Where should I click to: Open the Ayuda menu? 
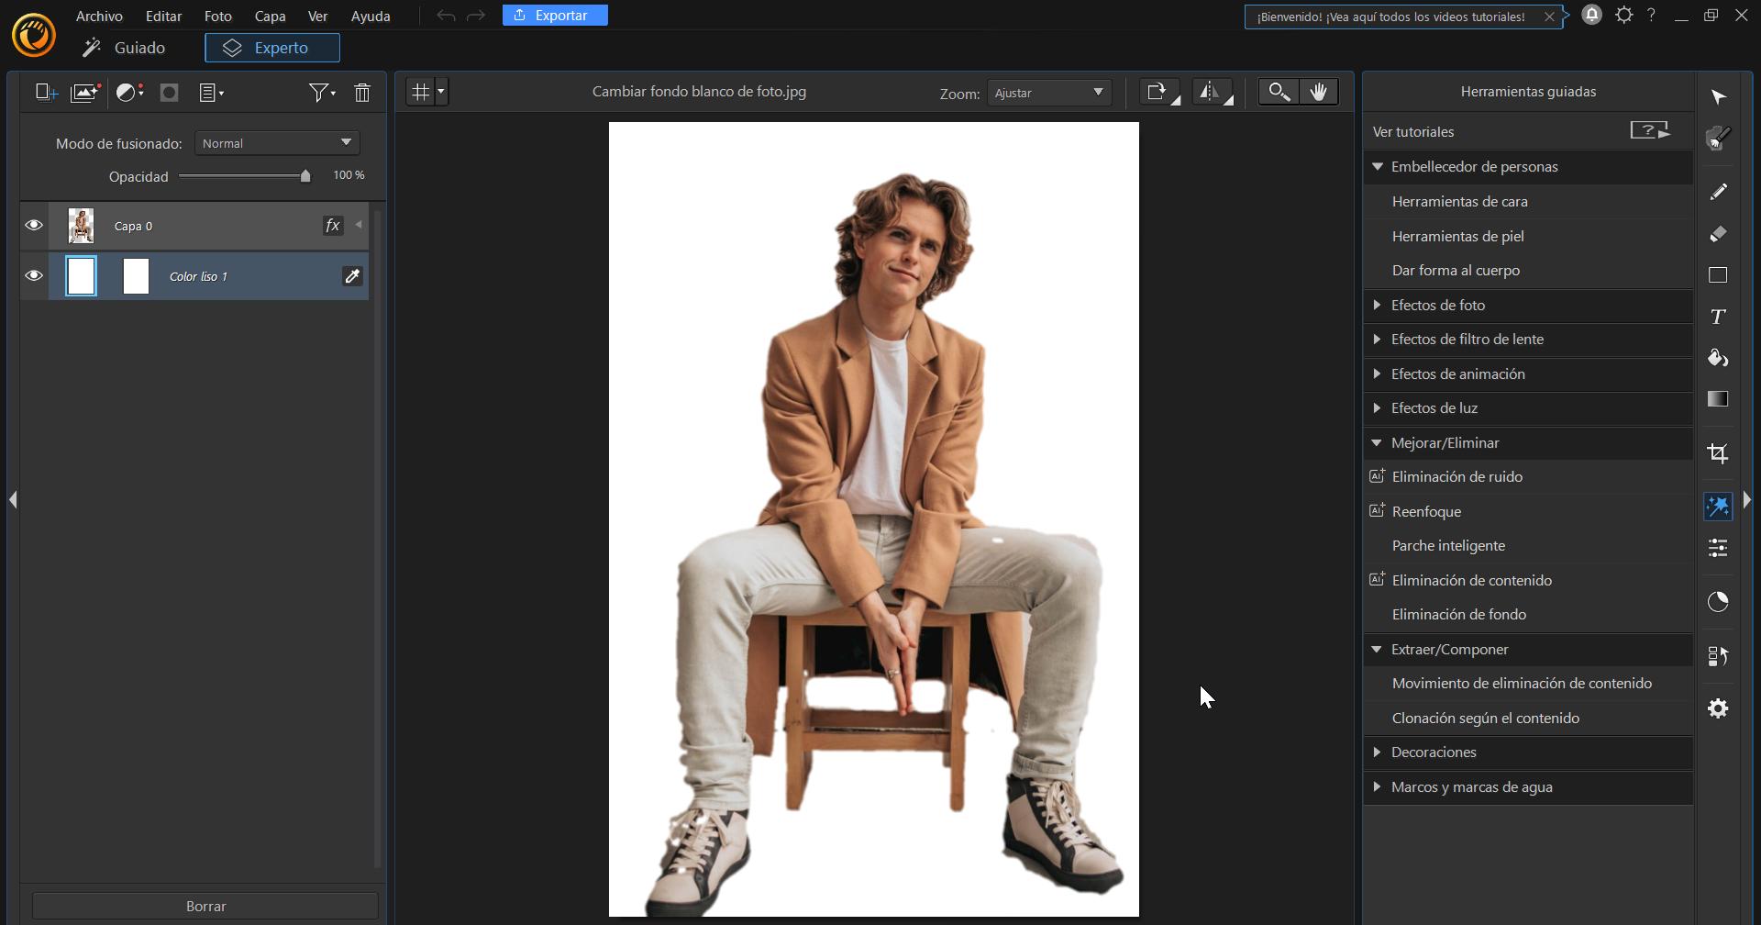tap(371, 16)
